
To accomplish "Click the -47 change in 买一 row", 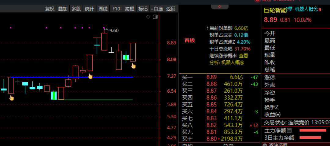I will (x=254, y=77).
